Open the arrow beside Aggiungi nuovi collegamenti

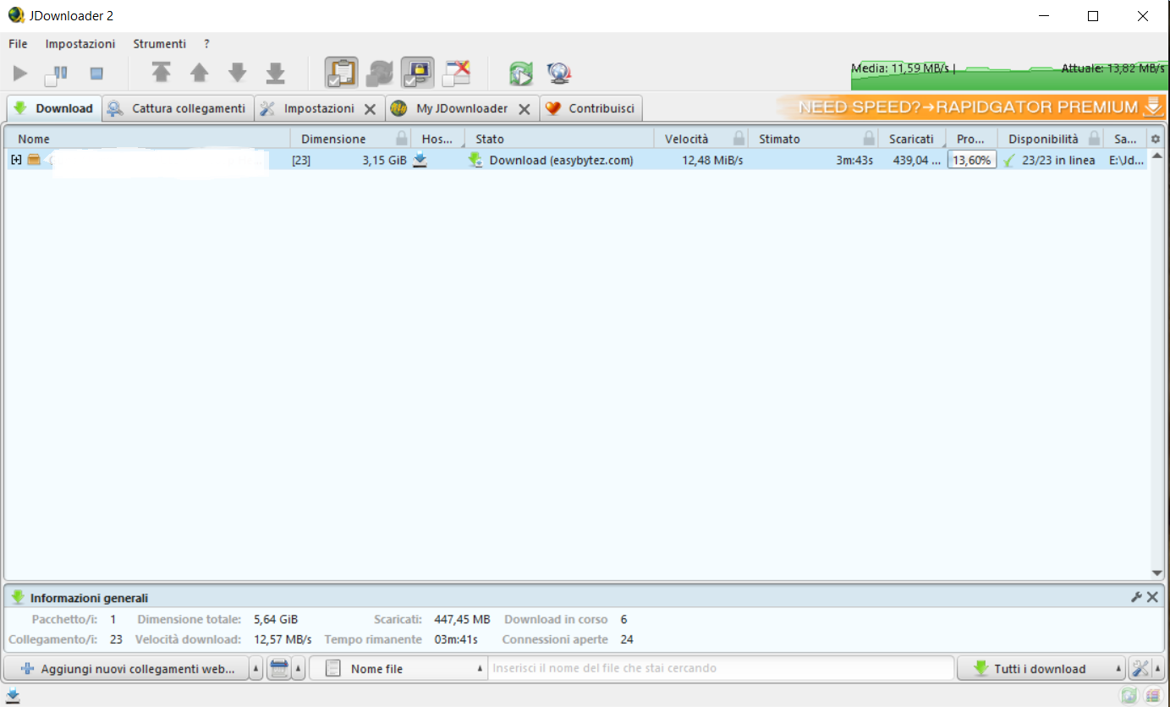click(256, 669)
